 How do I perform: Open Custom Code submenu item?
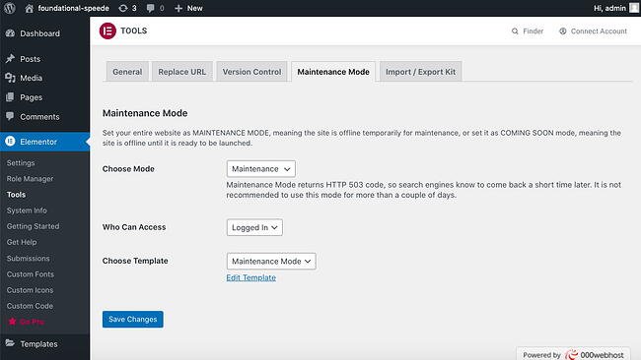click(30, 306)
